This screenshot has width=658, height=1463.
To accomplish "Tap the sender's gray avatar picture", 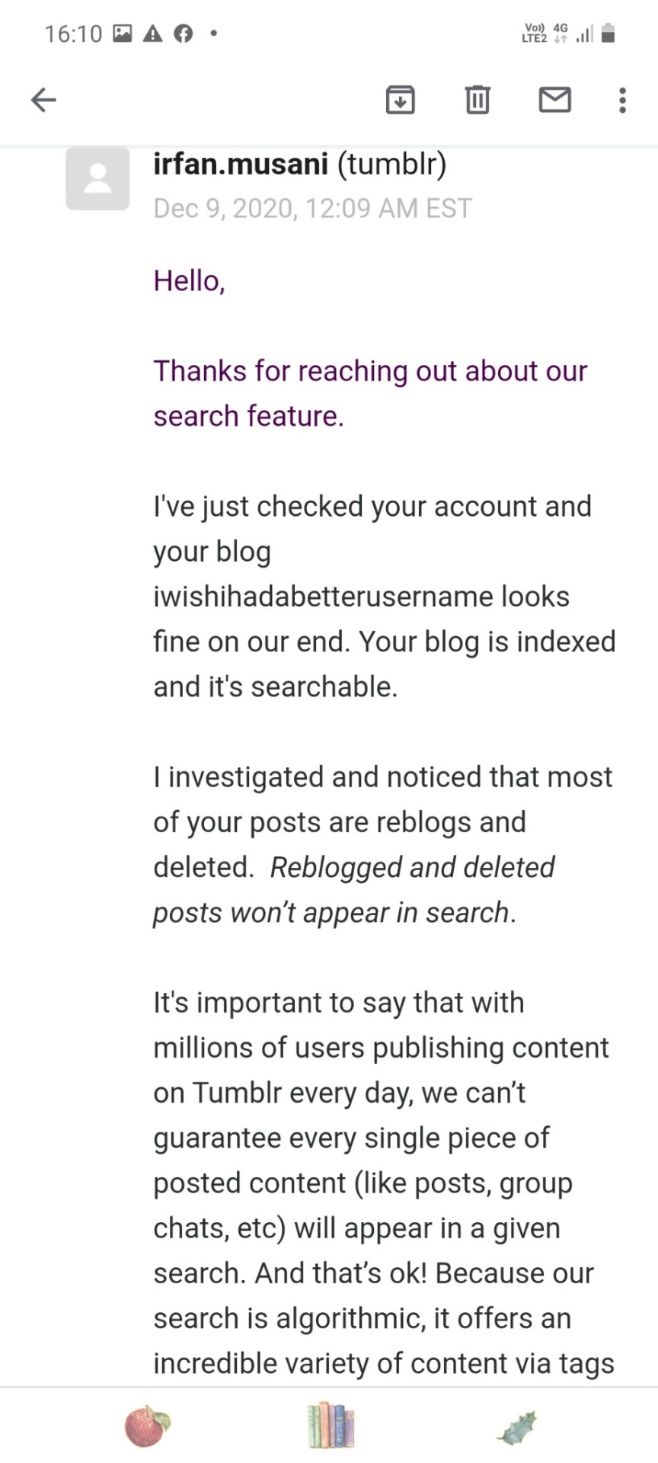I will coord(97,178).
